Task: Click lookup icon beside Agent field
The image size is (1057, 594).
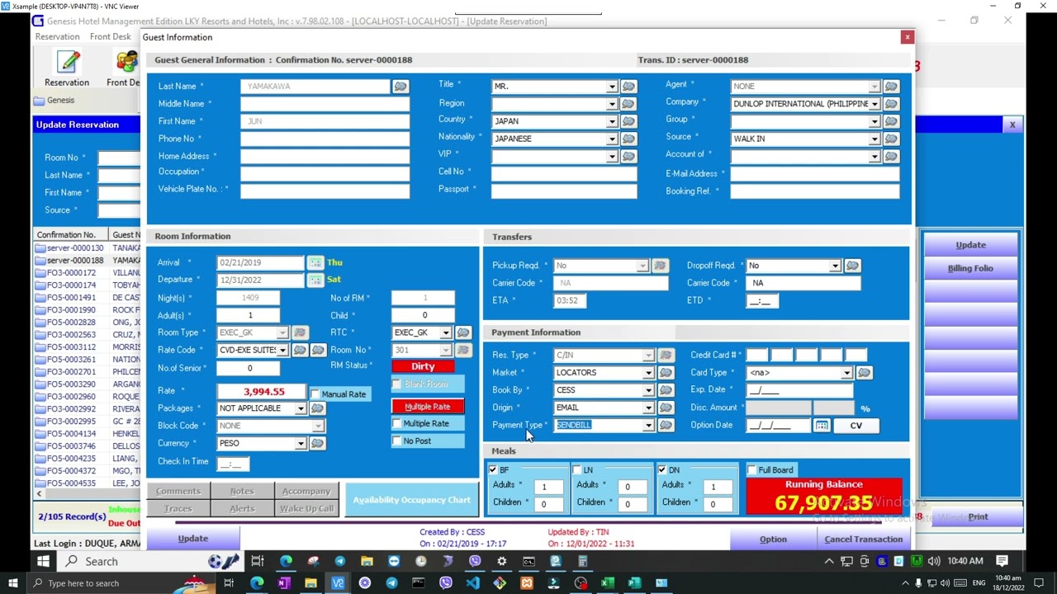Action: 891,87
